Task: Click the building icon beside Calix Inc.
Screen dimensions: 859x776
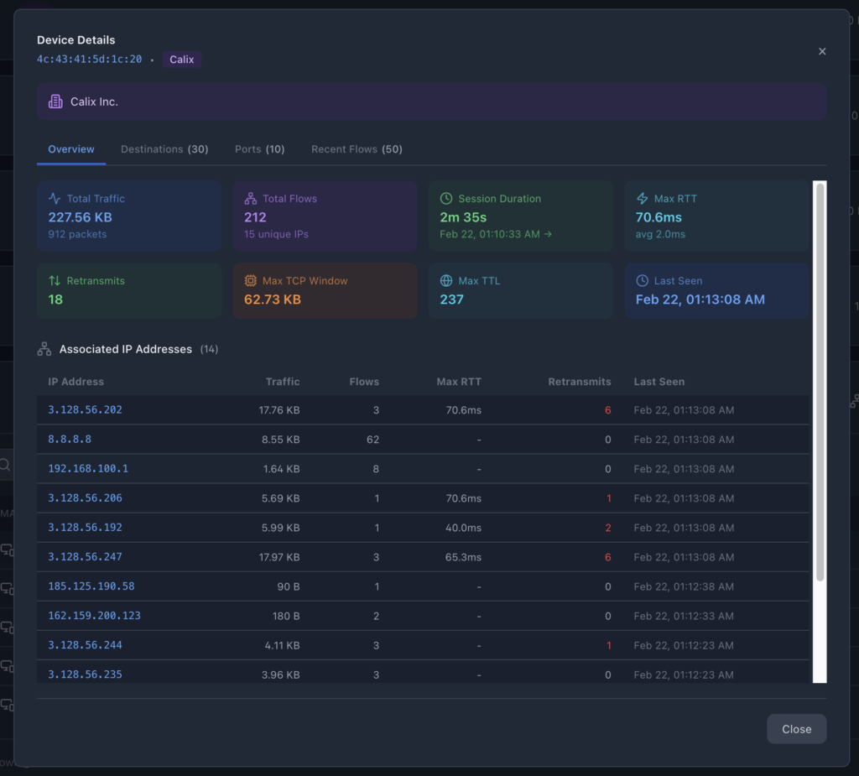Action: (x=55, y=102)
